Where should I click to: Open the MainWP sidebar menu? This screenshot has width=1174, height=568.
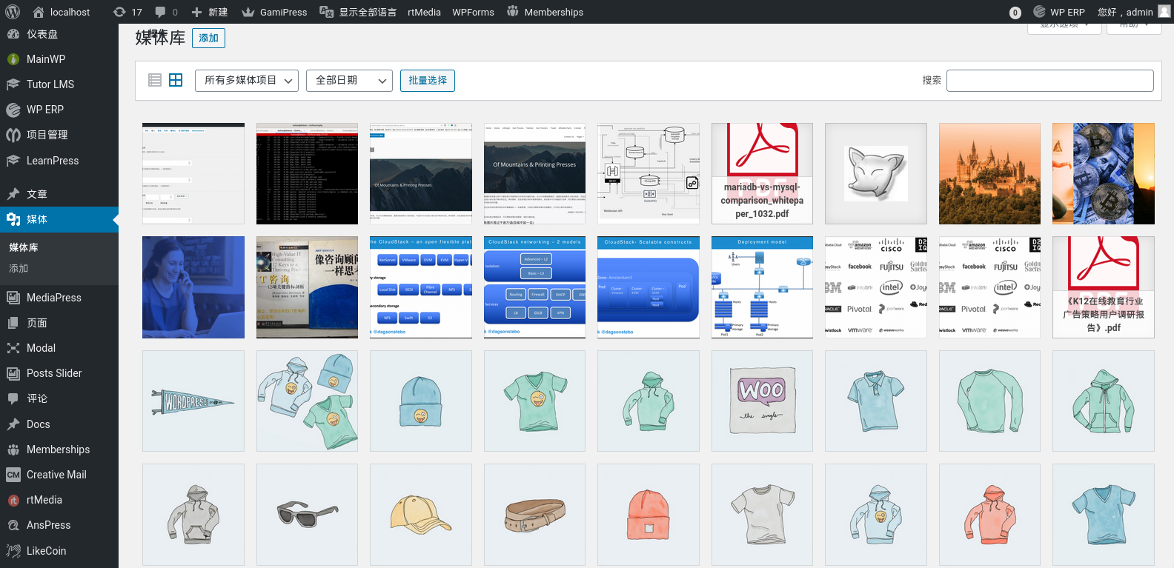click(x=46, y=59)
